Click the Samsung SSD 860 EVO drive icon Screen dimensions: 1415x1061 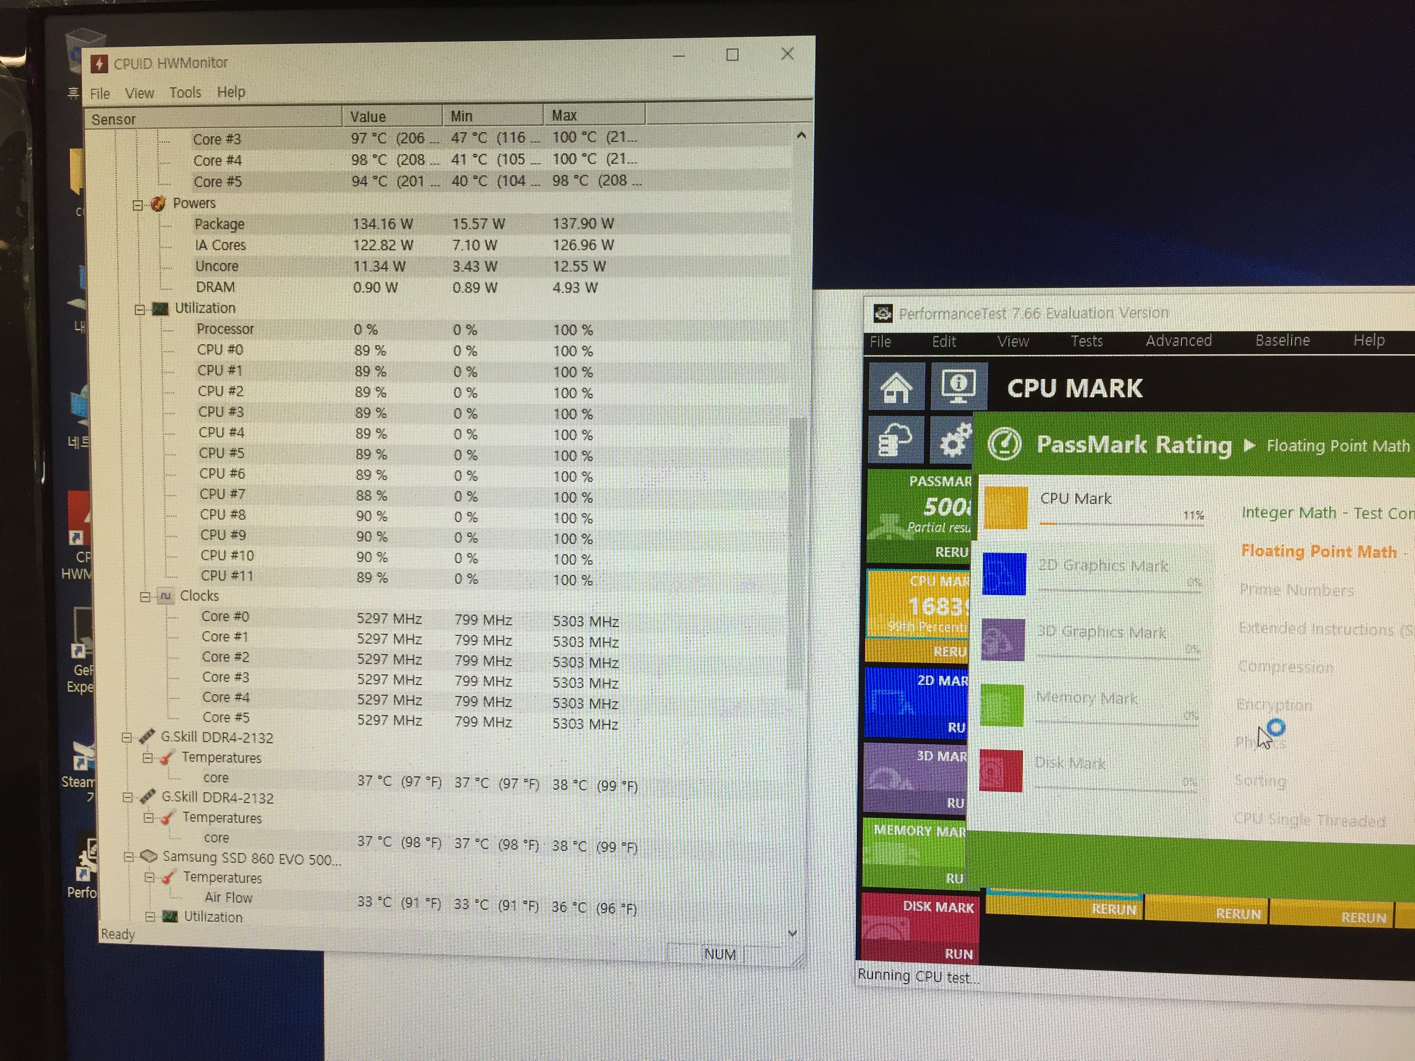(148, 856)
